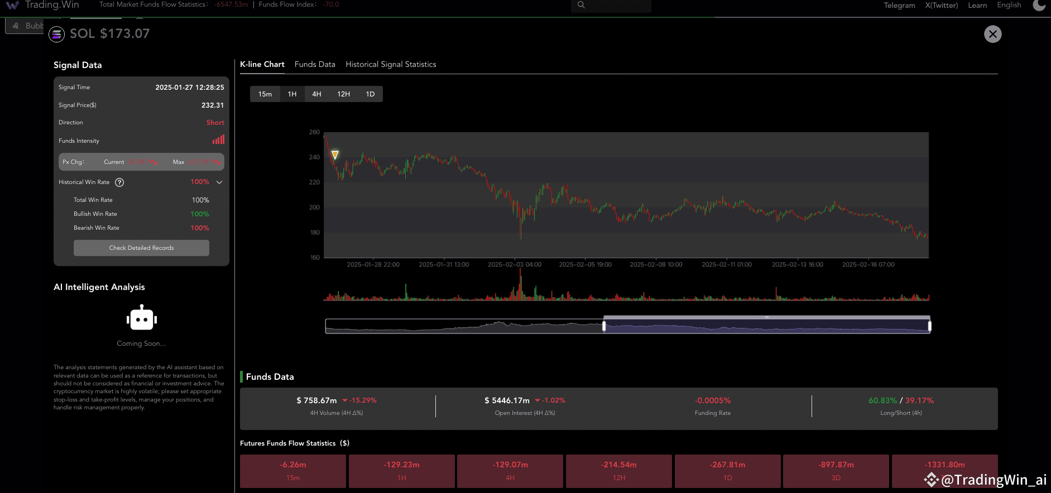Click the Funds Flow Index value -70.0
This screenshot has width=1051, height=493.
click(330, 4)
